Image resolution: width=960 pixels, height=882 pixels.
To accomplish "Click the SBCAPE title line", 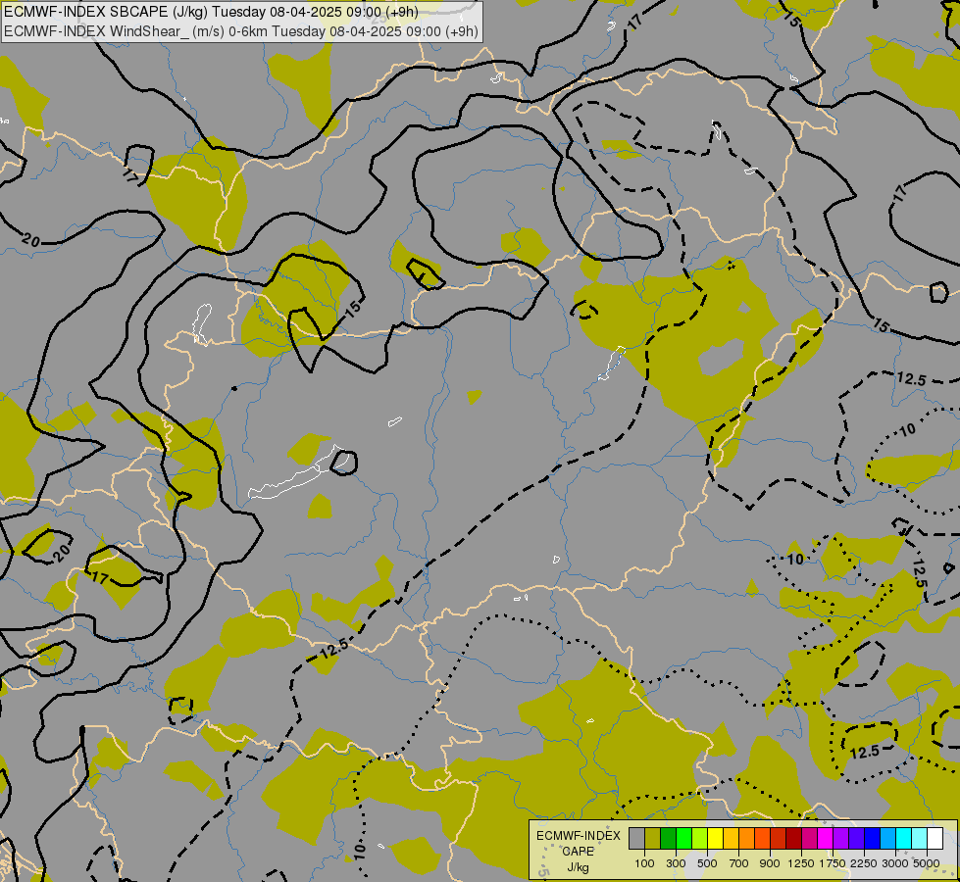I will (x=212, y=12).
